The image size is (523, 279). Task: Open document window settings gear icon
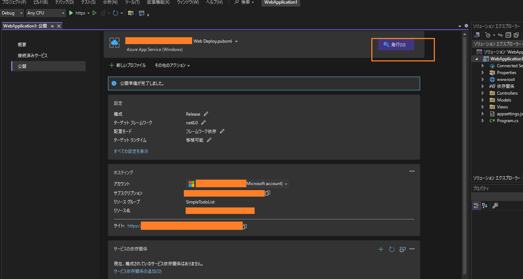[466, 26]
